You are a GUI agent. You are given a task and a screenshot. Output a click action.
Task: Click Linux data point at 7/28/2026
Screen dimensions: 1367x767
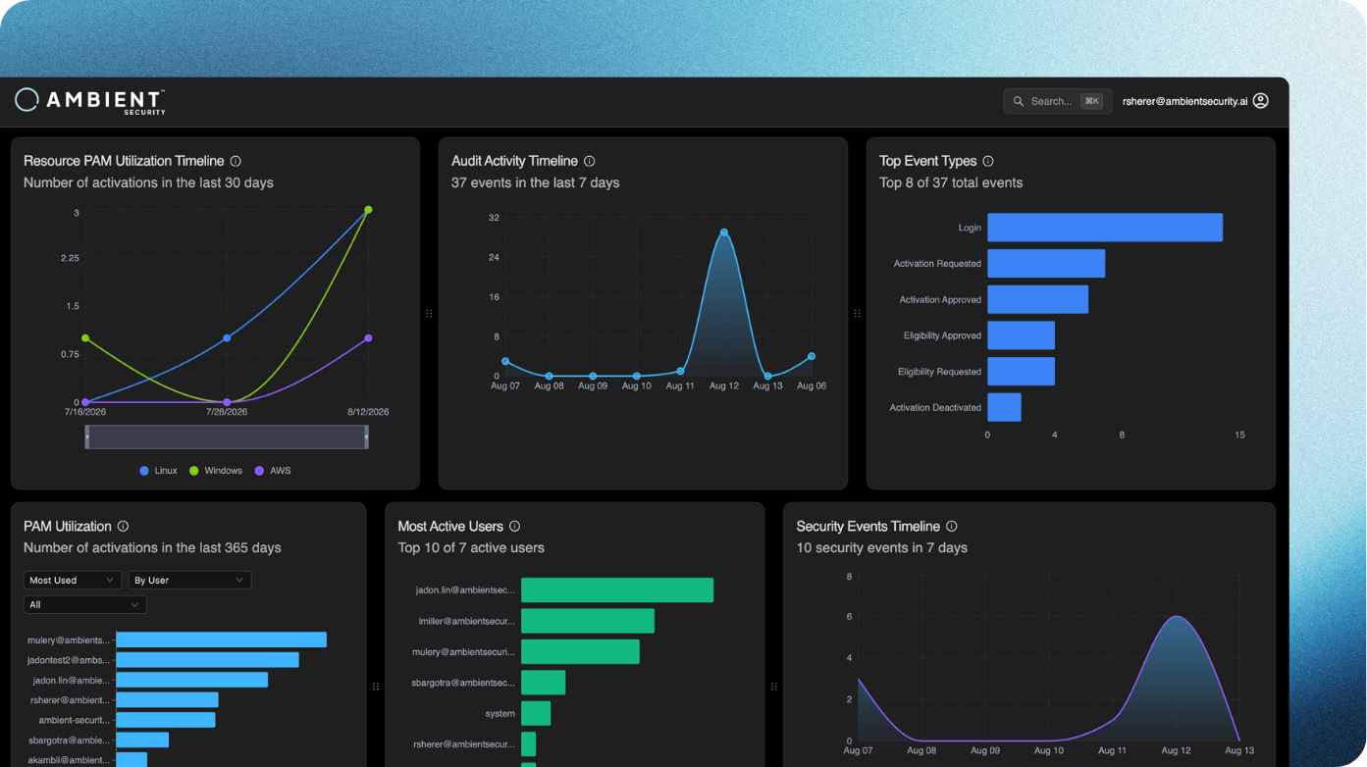(x=227, y=338)
